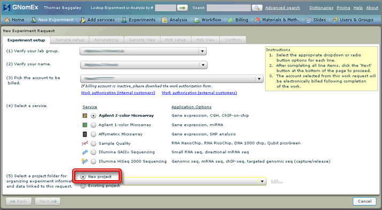Click the Billing menu label

point(241,20)
